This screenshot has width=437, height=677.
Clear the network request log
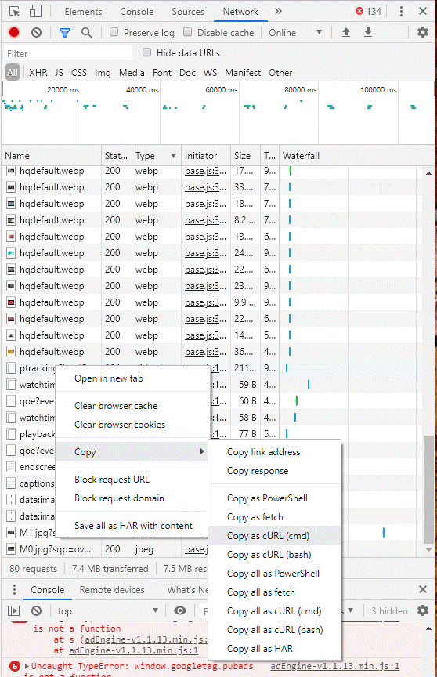coord(37,32)
